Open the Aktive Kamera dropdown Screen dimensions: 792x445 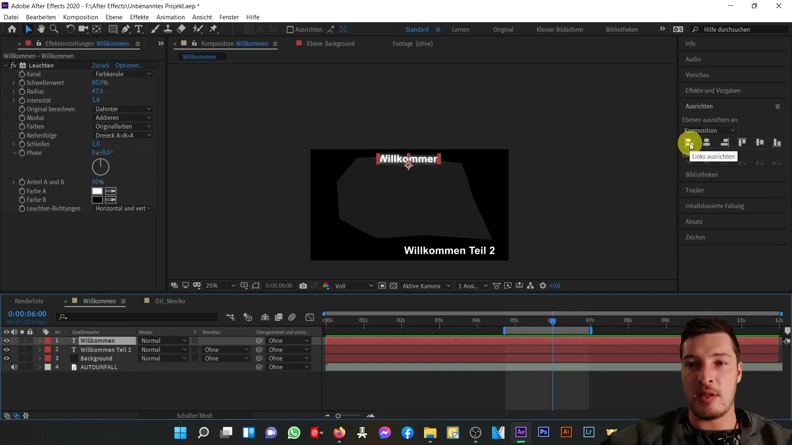(x=427, y=286)
